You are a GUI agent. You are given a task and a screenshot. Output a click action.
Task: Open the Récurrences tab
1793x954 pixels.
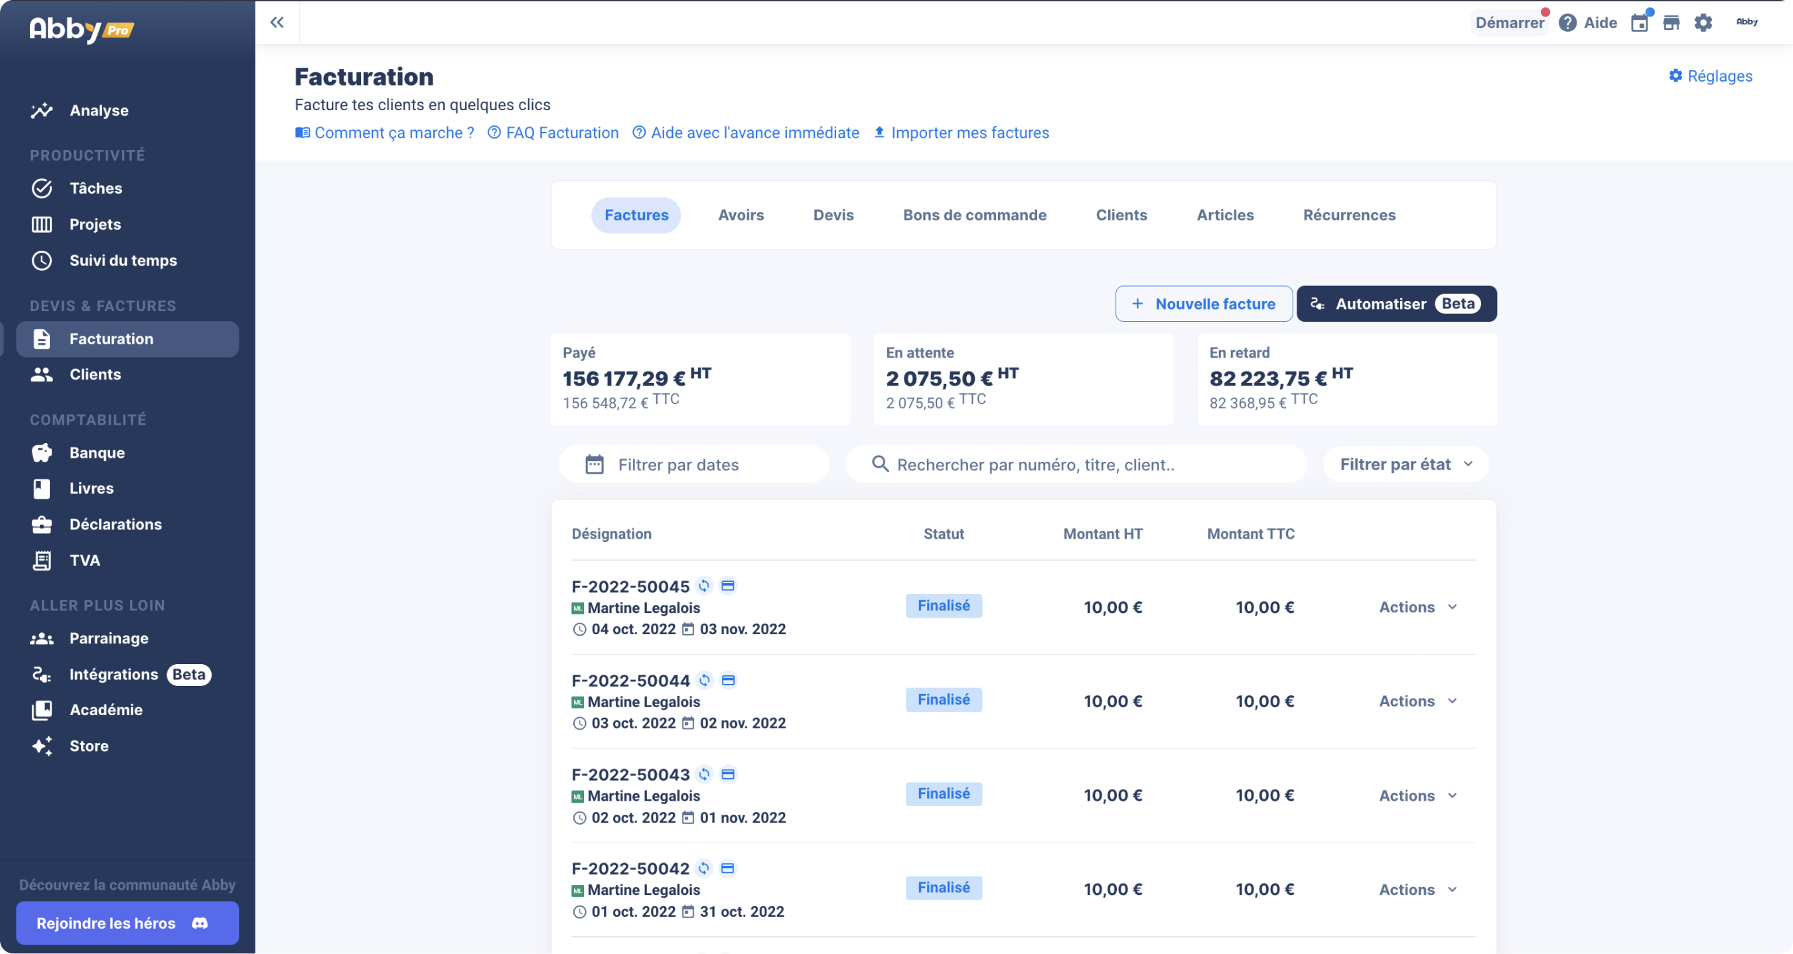click(x=1349, y=215)
